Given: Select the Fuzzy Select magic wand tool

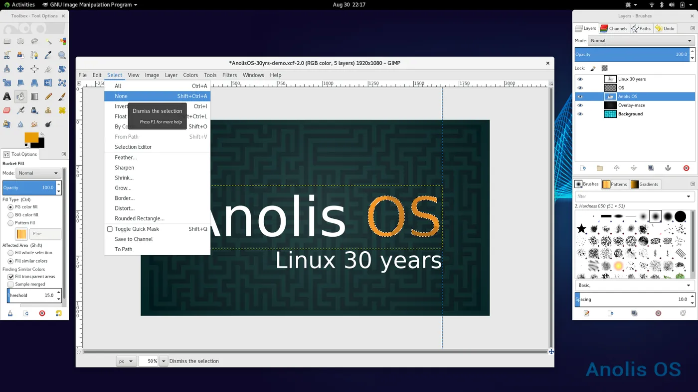Looking at the screenshot, I should [x=48, y=42].
